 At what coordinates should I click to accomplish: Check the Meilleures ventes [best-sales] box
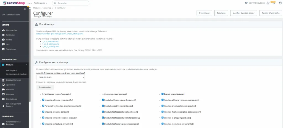43,94
